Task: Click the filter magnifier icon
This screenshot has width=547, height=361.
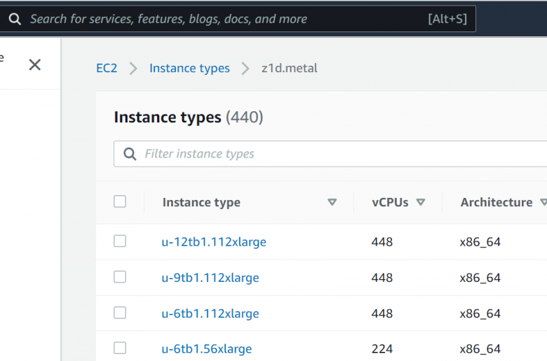Action: pyautogui.click(x=130, y=154)
